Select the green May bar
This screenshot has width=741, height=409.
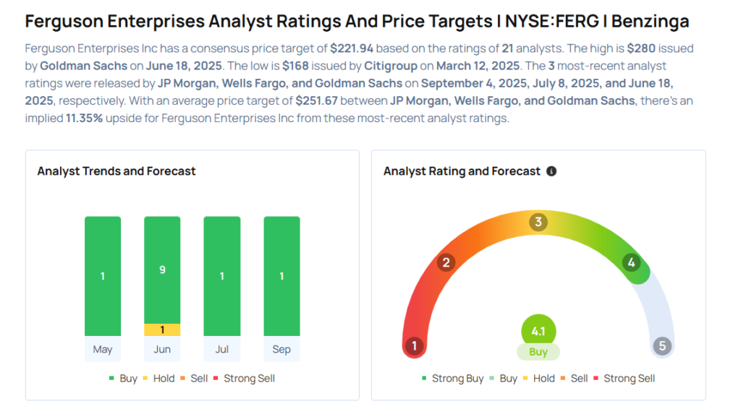click(x=103, y=276)
